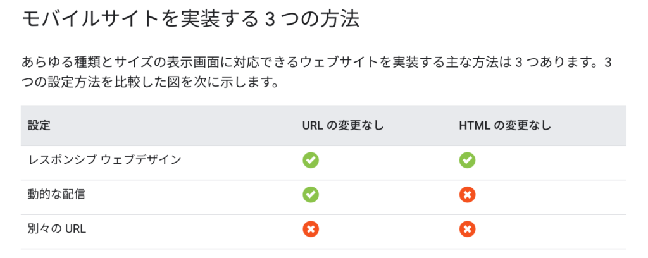Screen dimensions: 648x258
Task: Click the 動的な配信 row label
Action: click(x=56, y=194)
